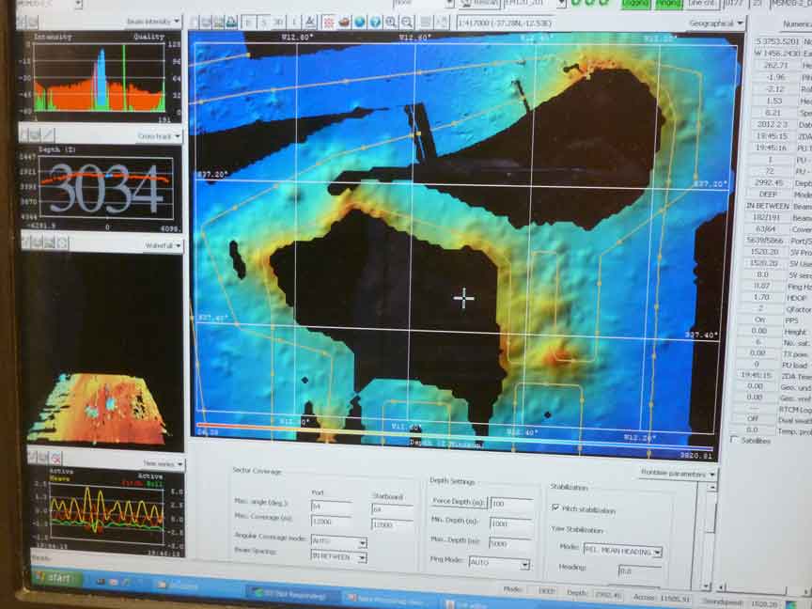
Task: Click the red ship icon in toolbar
Action: pos(344,22)
